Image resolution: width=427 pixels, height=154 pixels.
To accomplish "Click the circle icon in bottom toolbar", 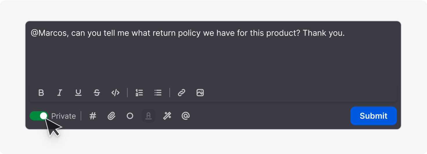I will 130,116.
